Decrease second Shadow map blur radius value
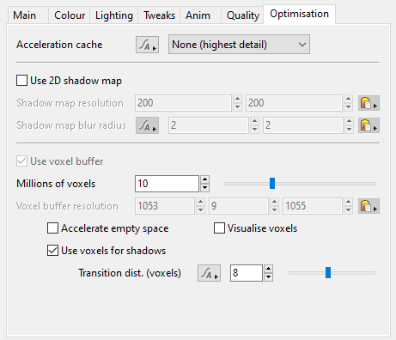Viewport: 396px width, 340px height. click(349, 130)
